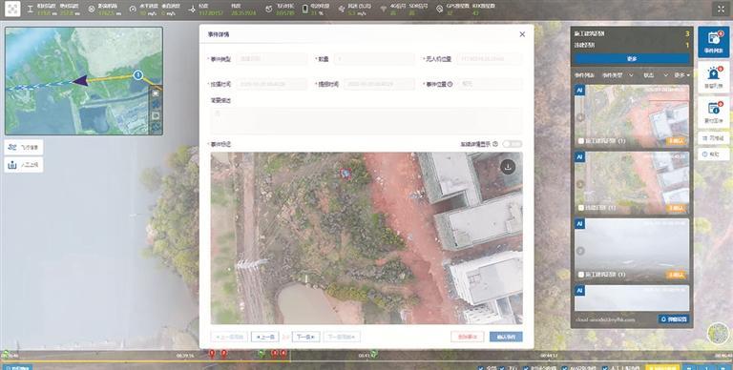Click the blue confirm event button

pos(506,337)
